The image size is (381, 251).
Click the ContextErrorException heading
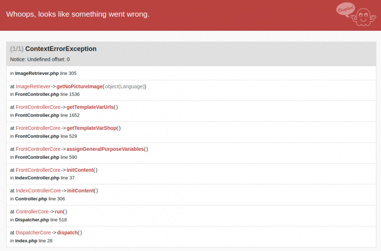[x=61, y=49]
